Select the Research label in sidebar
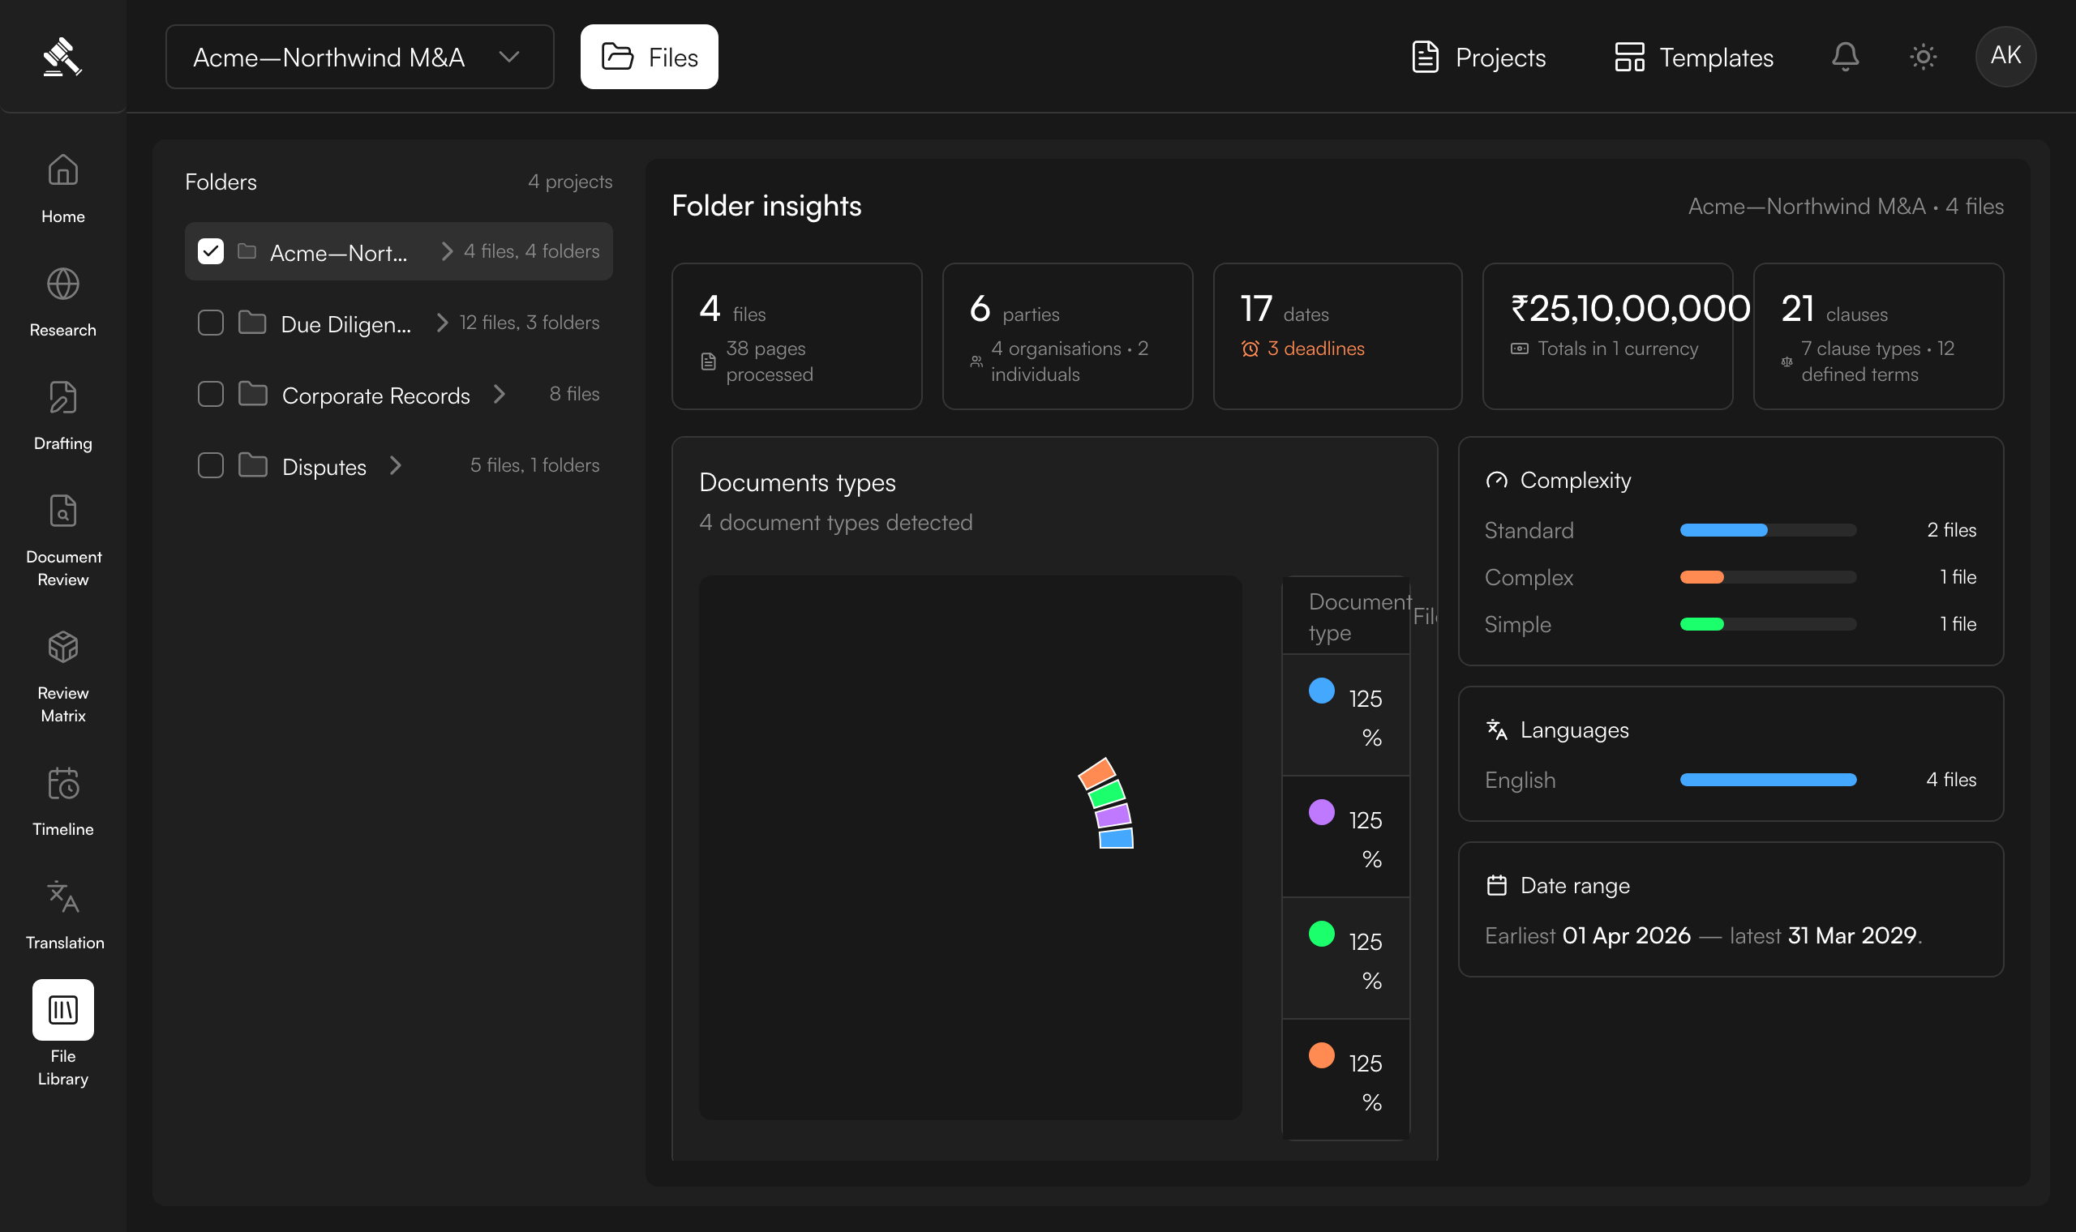This screenshot has width=2076, height=1232. coord(63,330)
